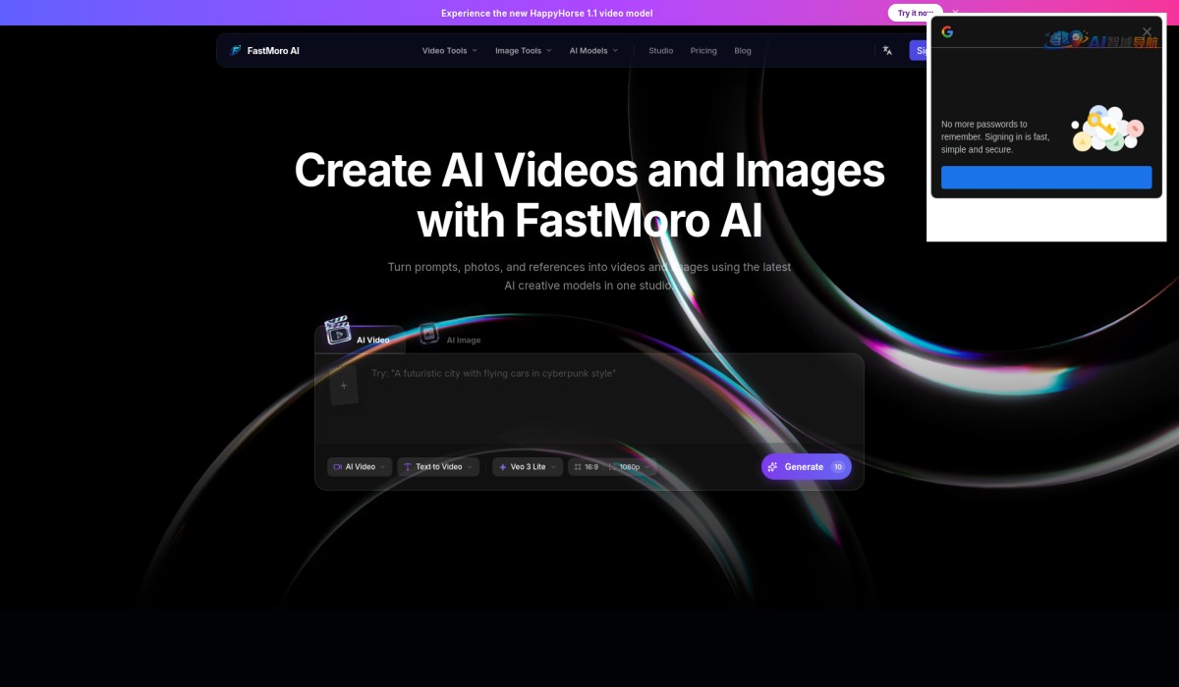Viewport: 1179px width, 687px height.
Task: Click the Sign in button in navbar
Action: click(920, 50)
